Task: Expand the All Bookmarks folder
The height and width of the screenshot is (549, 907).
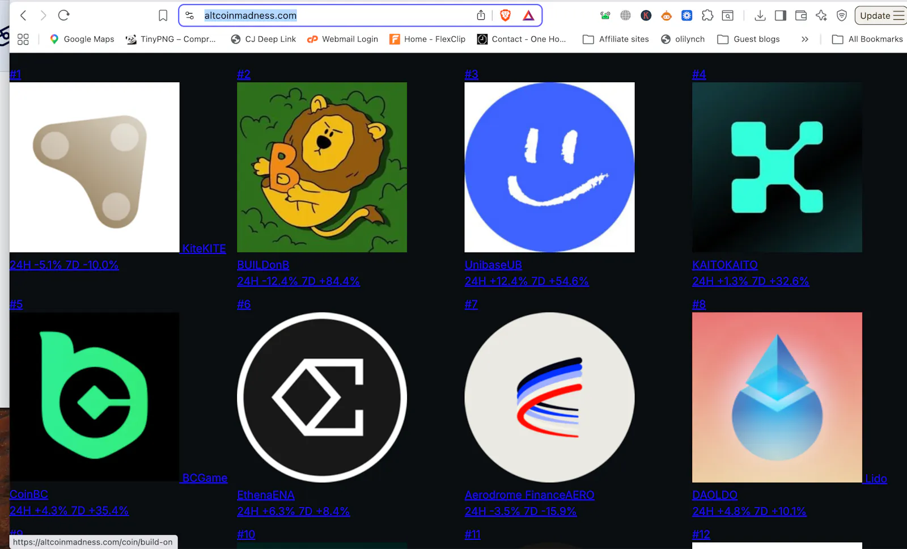Action: click(867, 39)
